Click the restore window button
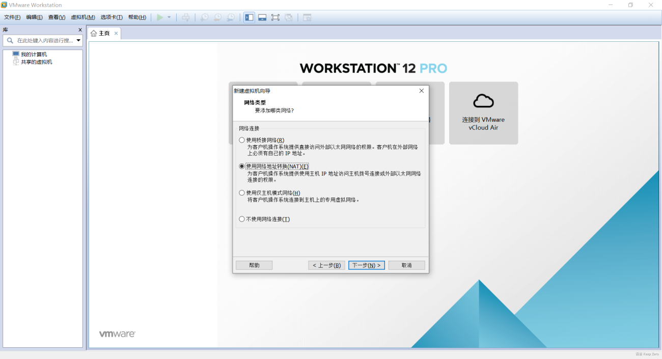 click(630, 5)
